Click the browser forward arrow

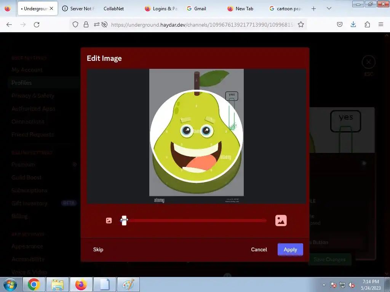(x=23, y=24)
